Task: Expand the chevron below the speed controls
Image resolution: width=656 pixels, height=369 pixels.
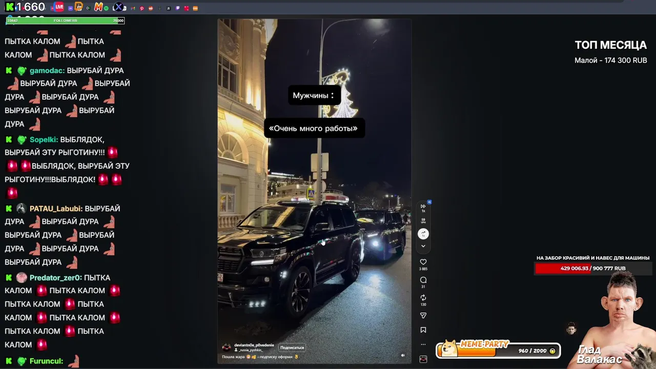Action: 423,246
